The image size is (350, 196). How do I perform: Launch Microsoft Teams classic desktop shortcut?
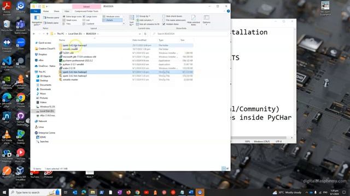click(x=21, y=27)
